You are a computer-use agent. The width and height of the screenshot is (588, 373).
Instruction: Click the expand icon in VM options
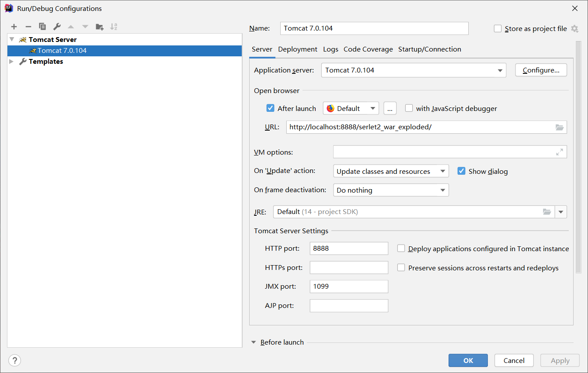pos(560,152)
